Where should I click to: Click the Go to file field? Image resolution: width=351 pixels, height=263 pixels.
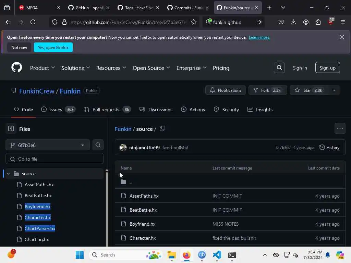coord(55,159)
